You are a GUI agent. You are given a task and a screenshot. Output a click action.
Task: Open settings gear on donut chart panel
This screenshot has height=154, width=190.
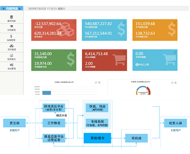click(x=176, y=83)
